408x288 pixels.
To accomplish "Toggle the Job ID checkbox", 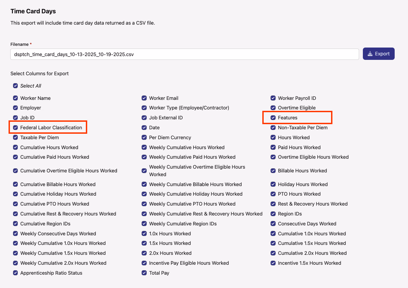I will click(x=15, y=118).
